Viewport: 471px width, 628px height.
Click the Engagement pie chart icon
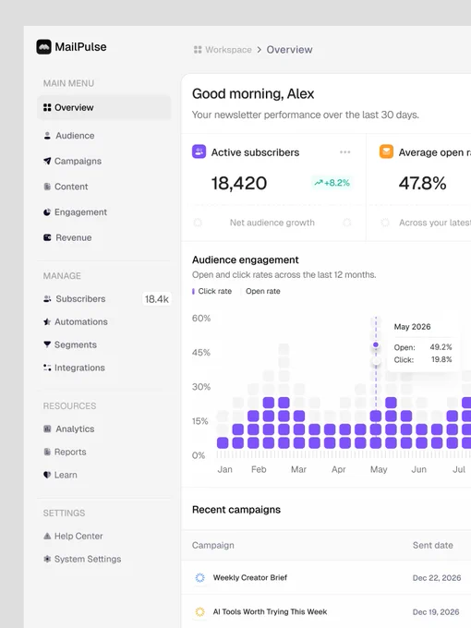47,212
